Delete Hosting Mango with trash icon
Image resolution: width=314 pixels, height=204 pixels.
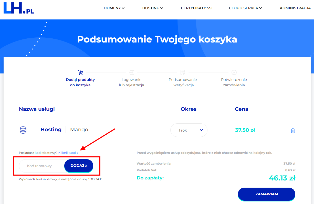[x=293, y=130]
